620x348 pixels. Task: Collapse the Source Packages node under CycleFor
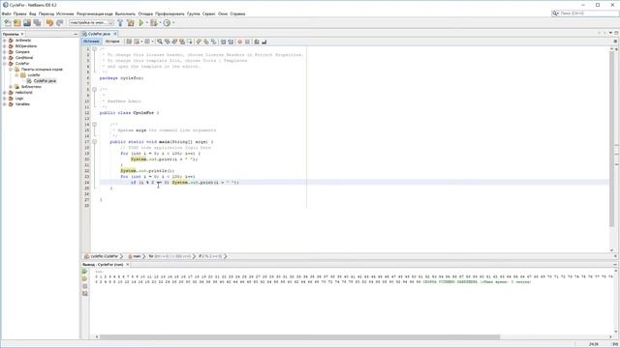point(11,69)
